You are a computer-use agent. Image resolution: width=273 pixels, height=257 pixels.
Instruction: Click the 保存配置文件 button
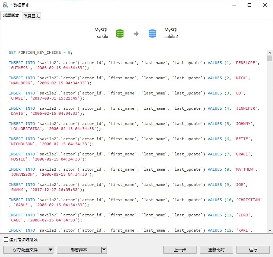[25, 250]
